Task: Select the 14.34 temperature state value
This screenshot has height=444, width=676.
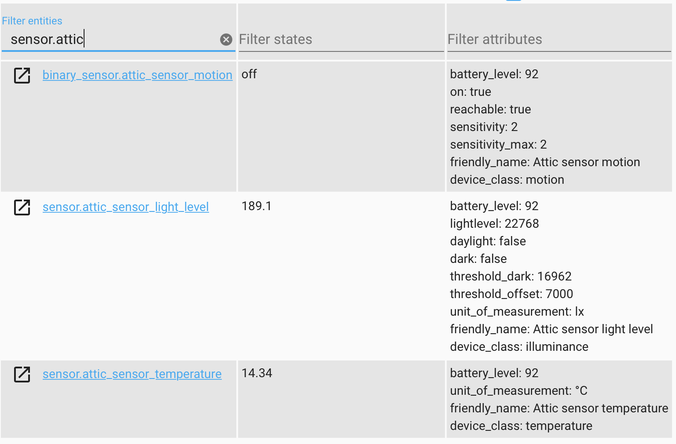Action: 257,373
